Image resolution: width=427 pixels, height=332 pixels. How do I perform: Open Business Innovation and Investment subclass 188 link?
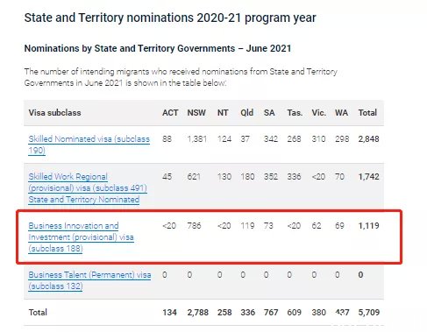tap(81, 237)
